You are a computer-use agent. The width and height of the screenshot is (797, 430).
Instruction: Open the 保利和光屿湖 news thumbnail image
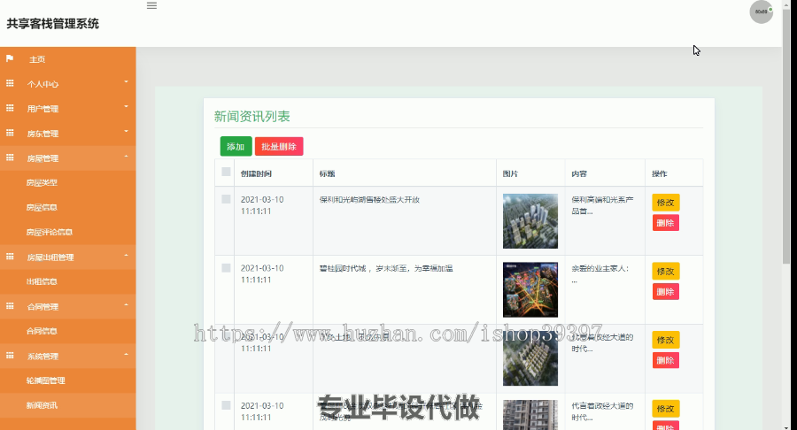(x=530, y=221)
